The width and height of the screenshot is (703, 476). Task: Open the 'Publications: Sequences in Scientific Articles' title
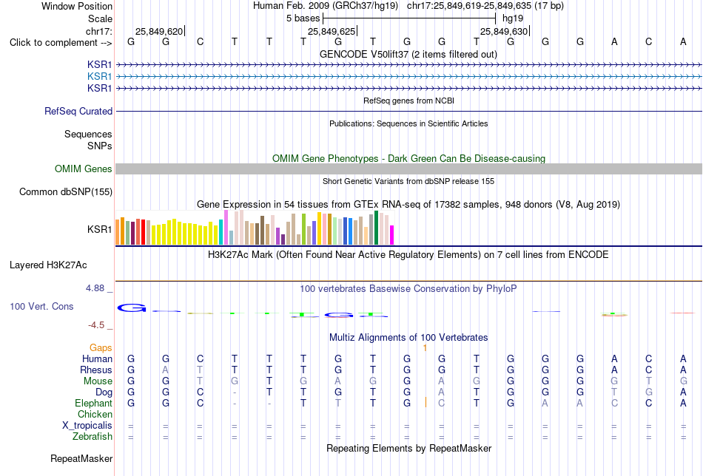pos(408,123)
